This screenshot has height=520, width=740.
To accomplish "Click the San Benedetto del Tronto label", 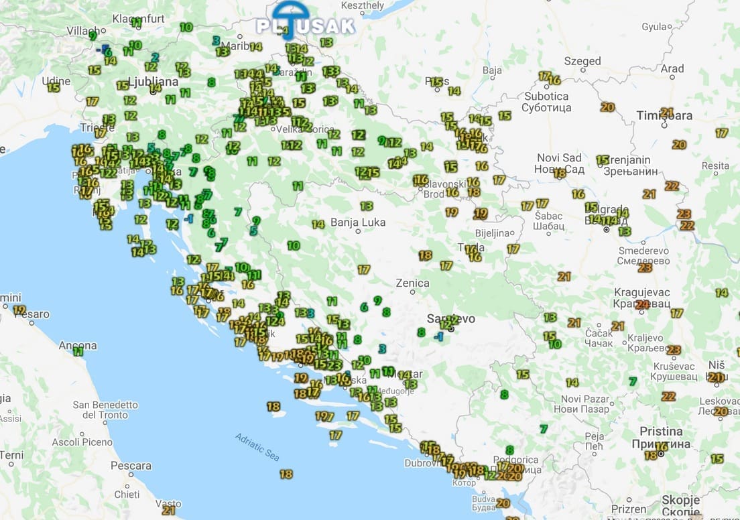I will click(x=105, y=409).
